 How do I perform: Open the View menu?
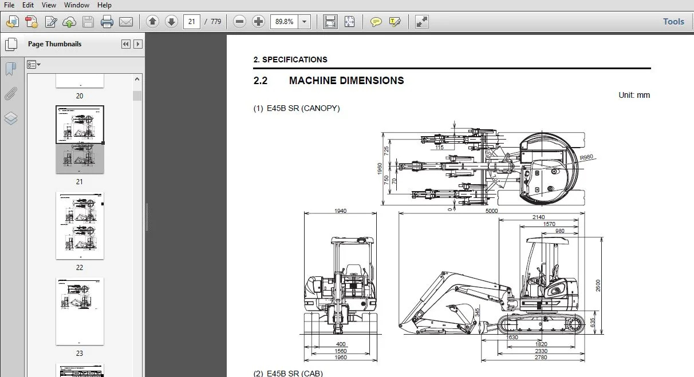(49, 5)
